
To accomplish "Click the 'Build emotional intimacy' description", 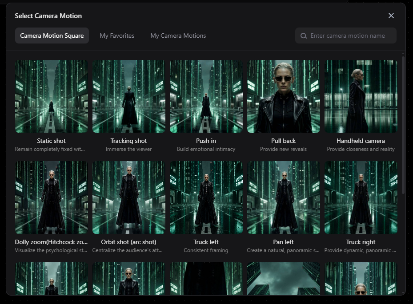I will point(206,149).
